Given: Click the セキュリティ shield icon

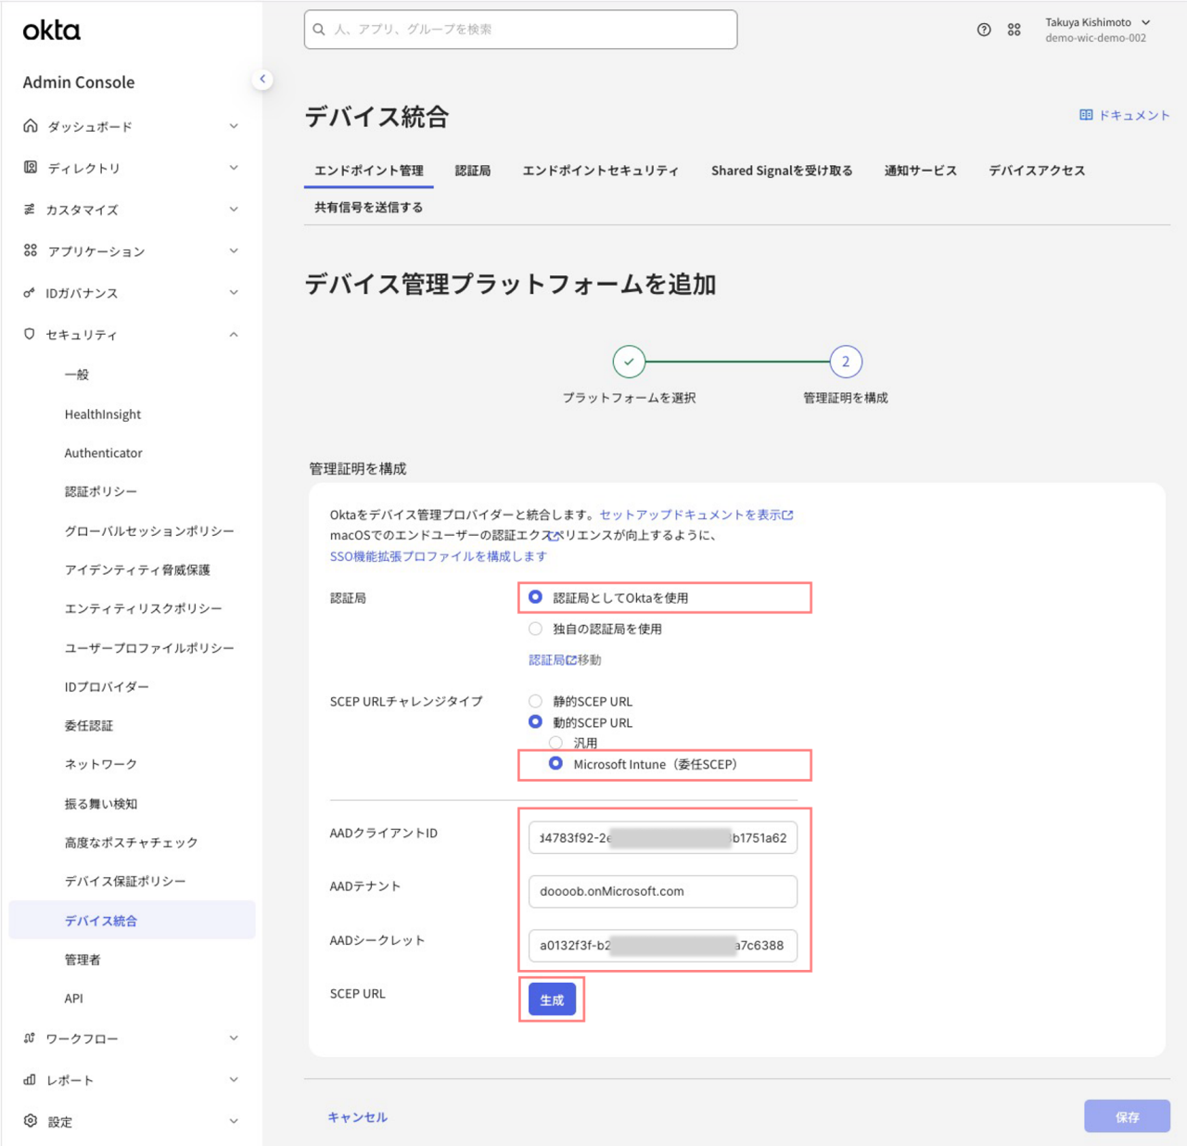Looking at the screenshot, I should point(30,334).
